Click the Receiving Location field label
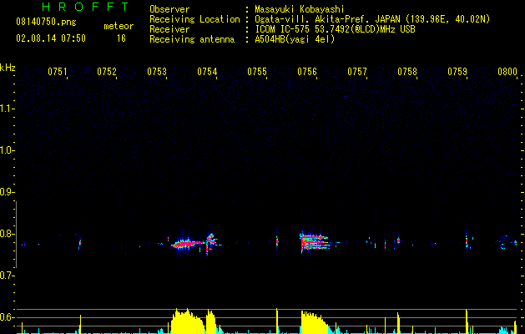This screenshot has height=334, width=525. (194, 19)
